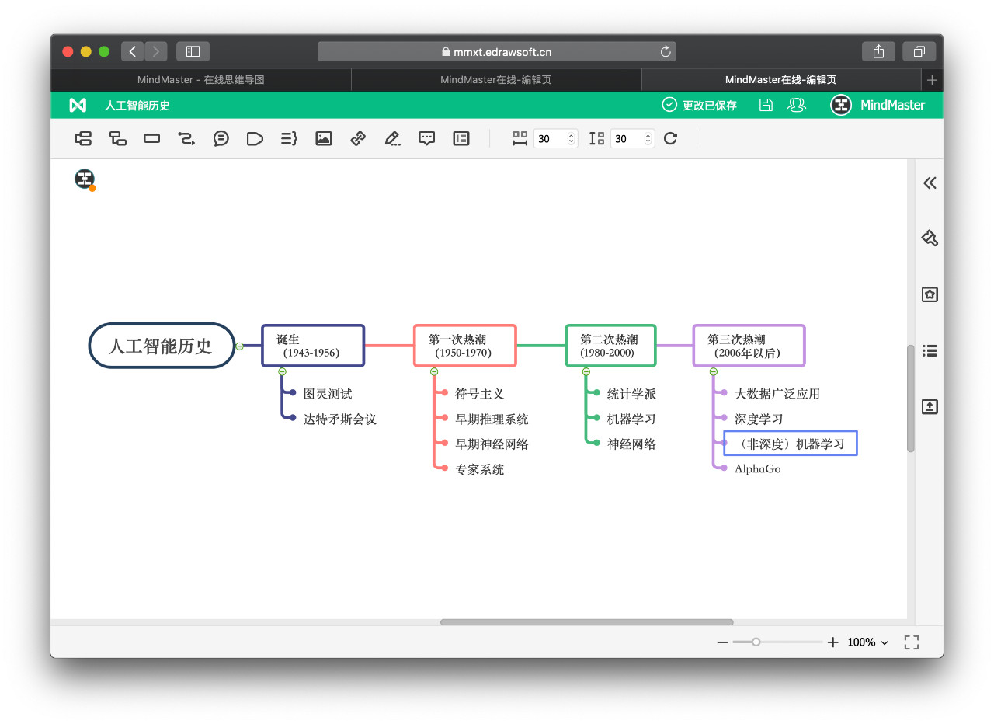The height and width of the screenshot is (724, 994).
Task: Add a hyperlink to topic
Action: 358,138
